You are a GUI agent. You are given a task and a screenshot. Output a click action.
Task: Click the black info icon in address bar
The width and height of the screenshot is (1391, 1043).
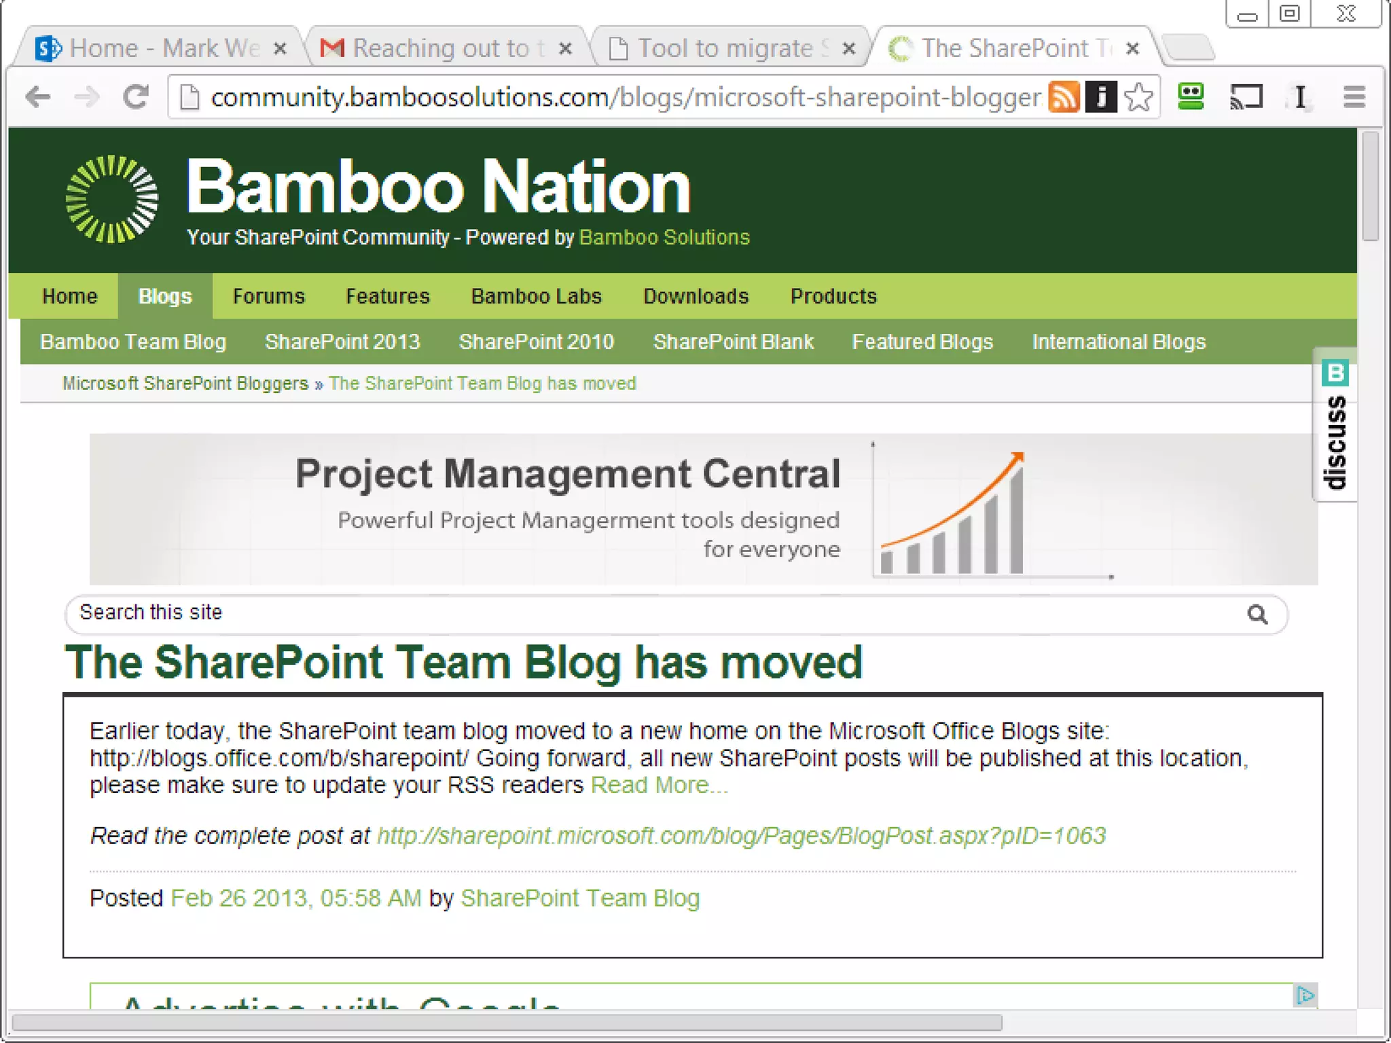1101,96
